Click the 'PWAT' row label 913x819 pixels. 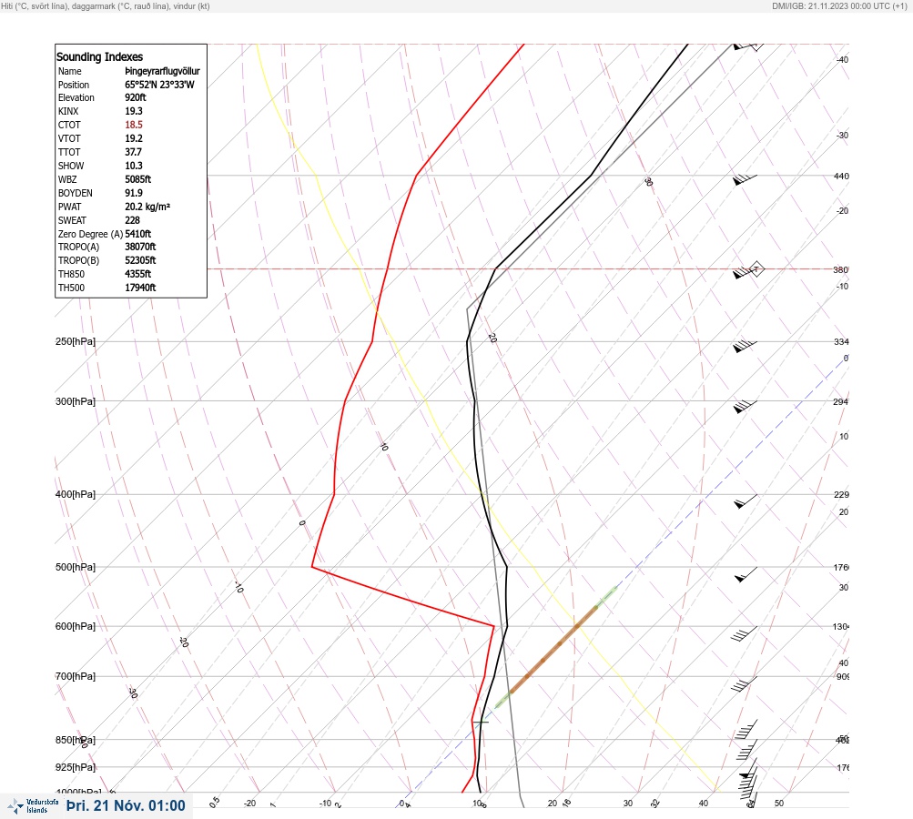[69, 207]
